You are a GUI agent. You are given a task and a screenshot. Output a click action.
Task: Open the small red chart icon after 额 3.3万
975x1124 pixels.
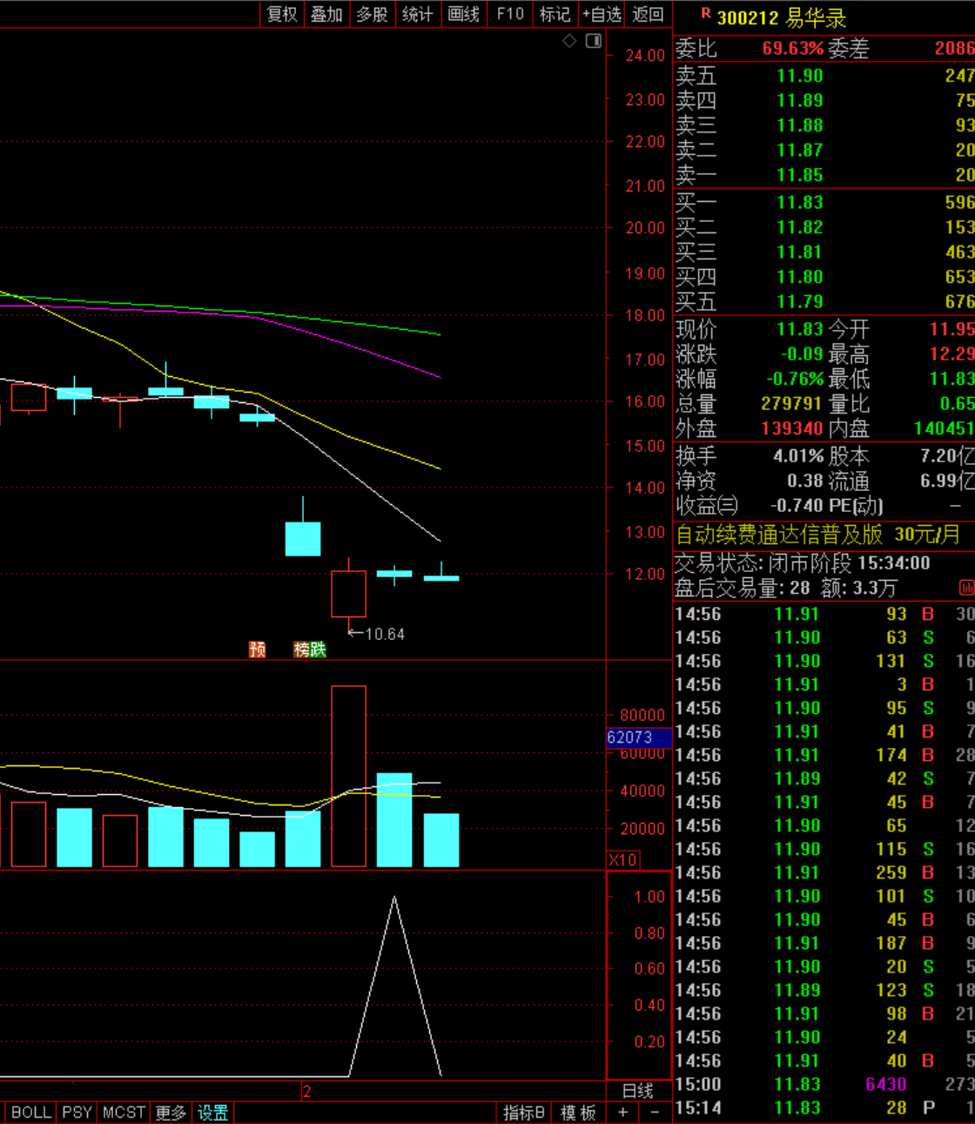click(965, 589)
